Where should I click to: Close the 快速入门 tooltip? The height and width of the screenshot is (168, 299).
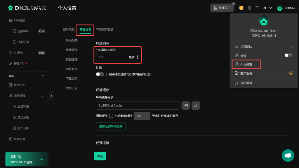click(x=233, y=4)
